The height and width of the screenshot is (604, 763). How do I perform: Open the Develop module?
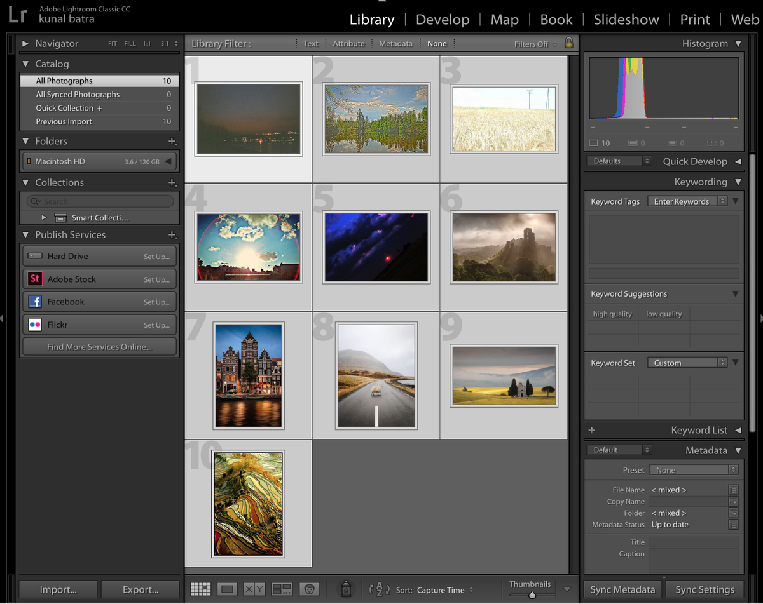[x=442, y=20]
